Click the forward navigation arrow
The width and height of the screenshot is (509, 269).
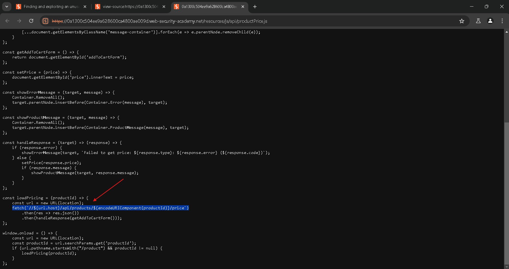tap(19, 21)
